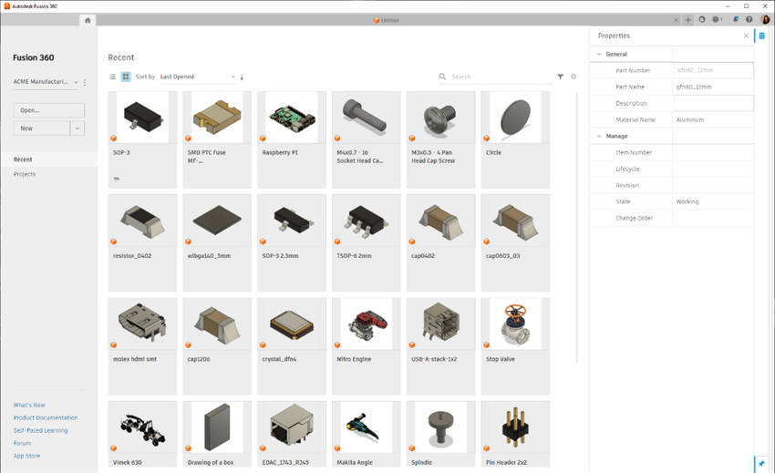Viewport: 775px width, 473px height.
Task: Open a new design tab with plus icon
Action: (688, 20)
